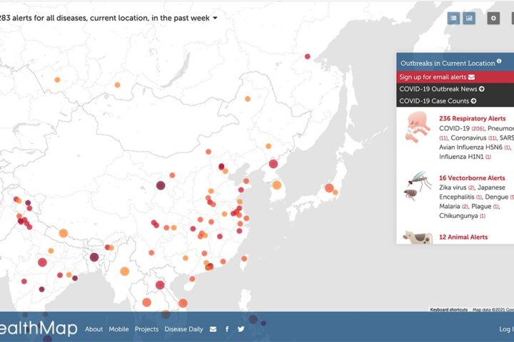Switch to chart view icon
The image size is (514, 342).
[469, 18]
